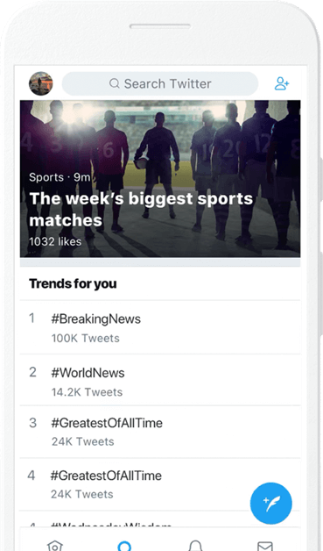Open the profile avatar picture
Viewport: 323px width, 551px height.
coord(40,83)
